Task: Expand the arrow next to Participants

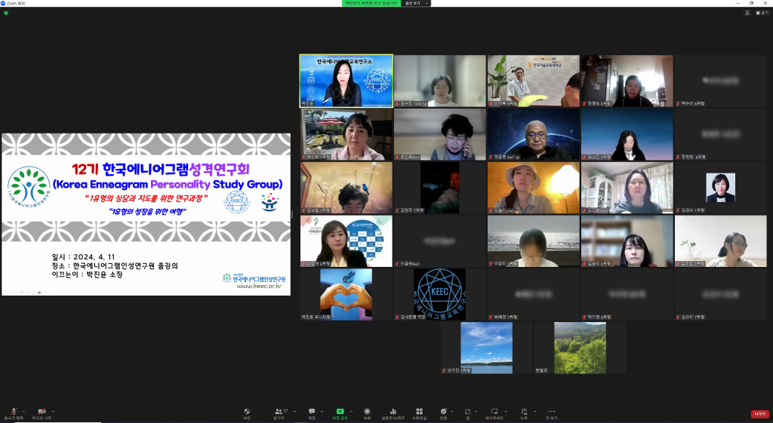Action: pos(295,411)
